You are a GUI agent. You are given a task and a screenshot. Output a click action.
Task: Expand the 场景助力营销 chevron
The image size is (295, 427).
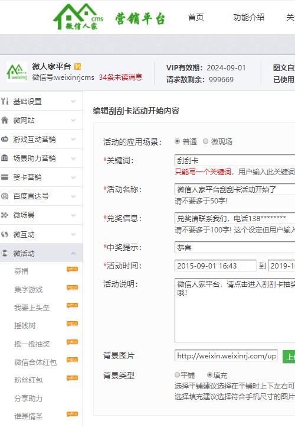click(73, 158)
